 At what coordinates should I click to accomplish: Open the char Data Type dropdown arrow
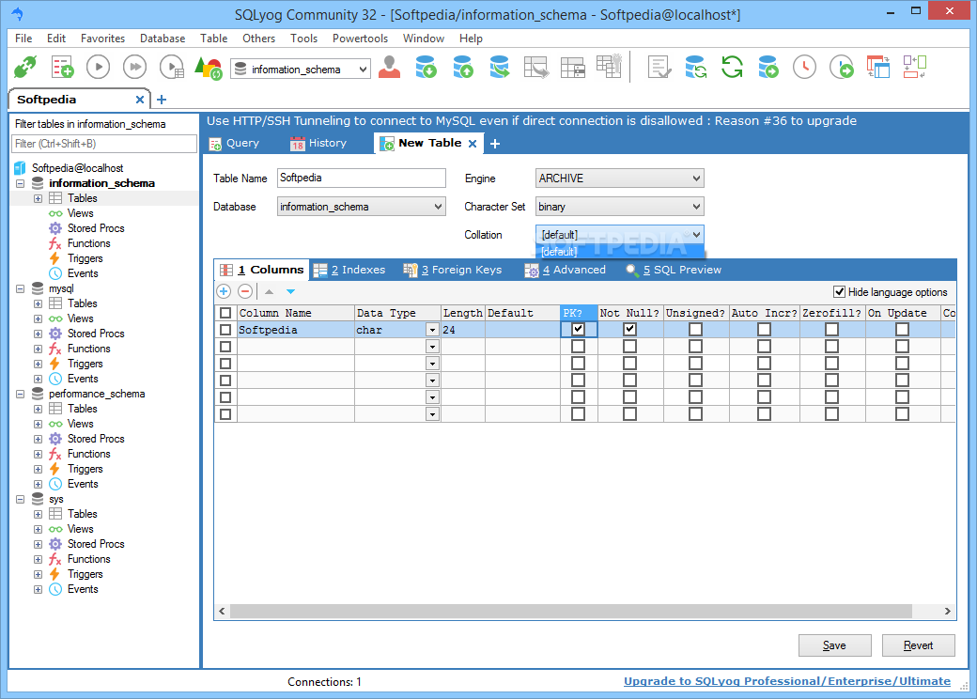432,330
